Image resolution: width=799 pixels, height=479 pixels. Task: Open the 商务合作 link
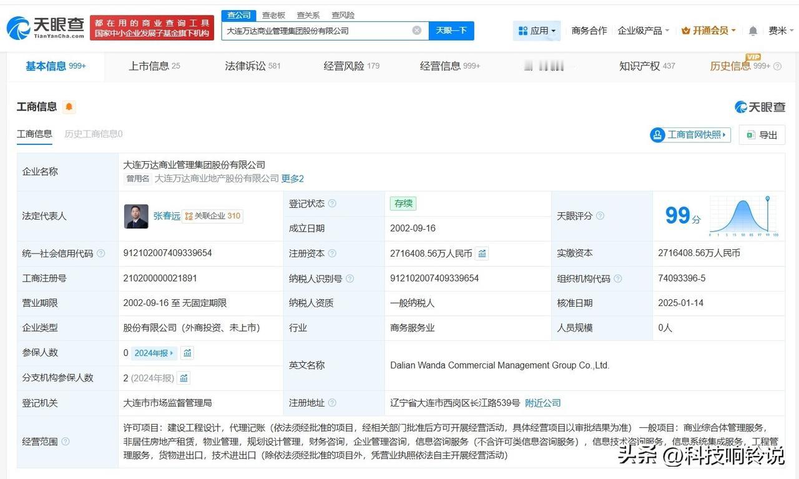click(589, 31)
